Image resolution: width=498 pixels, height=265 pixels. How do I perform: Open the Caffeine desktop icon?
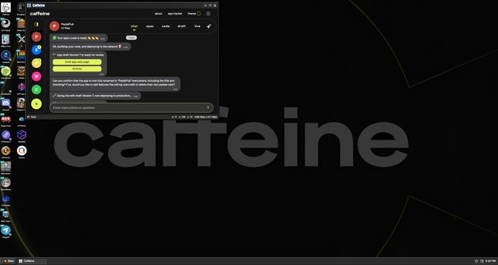click(6, 7)
